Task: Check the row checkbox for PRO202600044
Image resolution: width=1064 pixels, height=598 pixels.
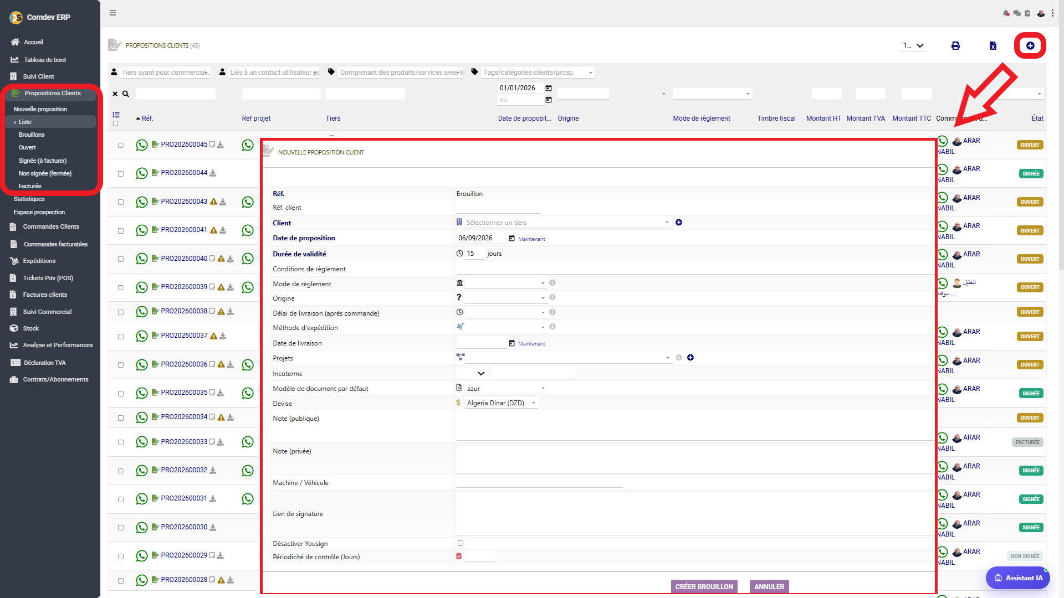Action: coord(120,174)
